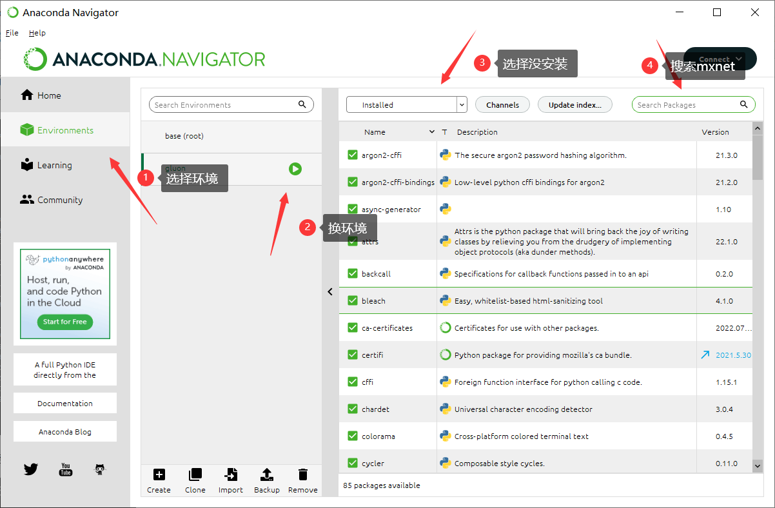Image resolution: width=775 pixels, height=508 pixels.
Task: Toggle the colorama package checkbox
Action: tap(352, 436)
